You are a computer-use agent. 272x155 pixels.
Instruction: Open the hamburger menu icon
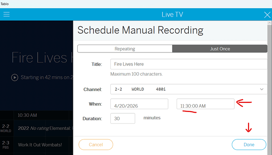point(6,14)
